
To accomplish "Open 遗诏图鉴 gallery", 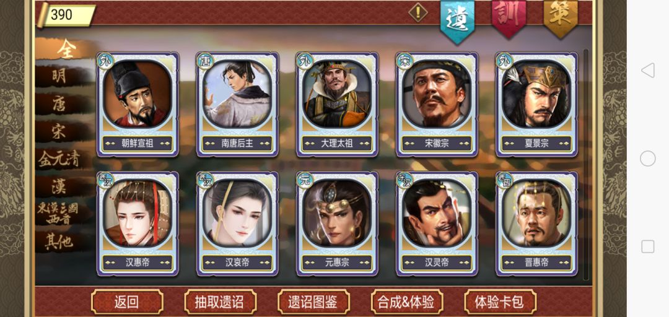I will 313,302.
